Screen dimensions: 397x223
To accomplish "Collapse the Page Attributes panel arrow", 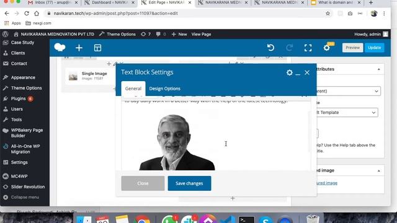I will 379,69.
